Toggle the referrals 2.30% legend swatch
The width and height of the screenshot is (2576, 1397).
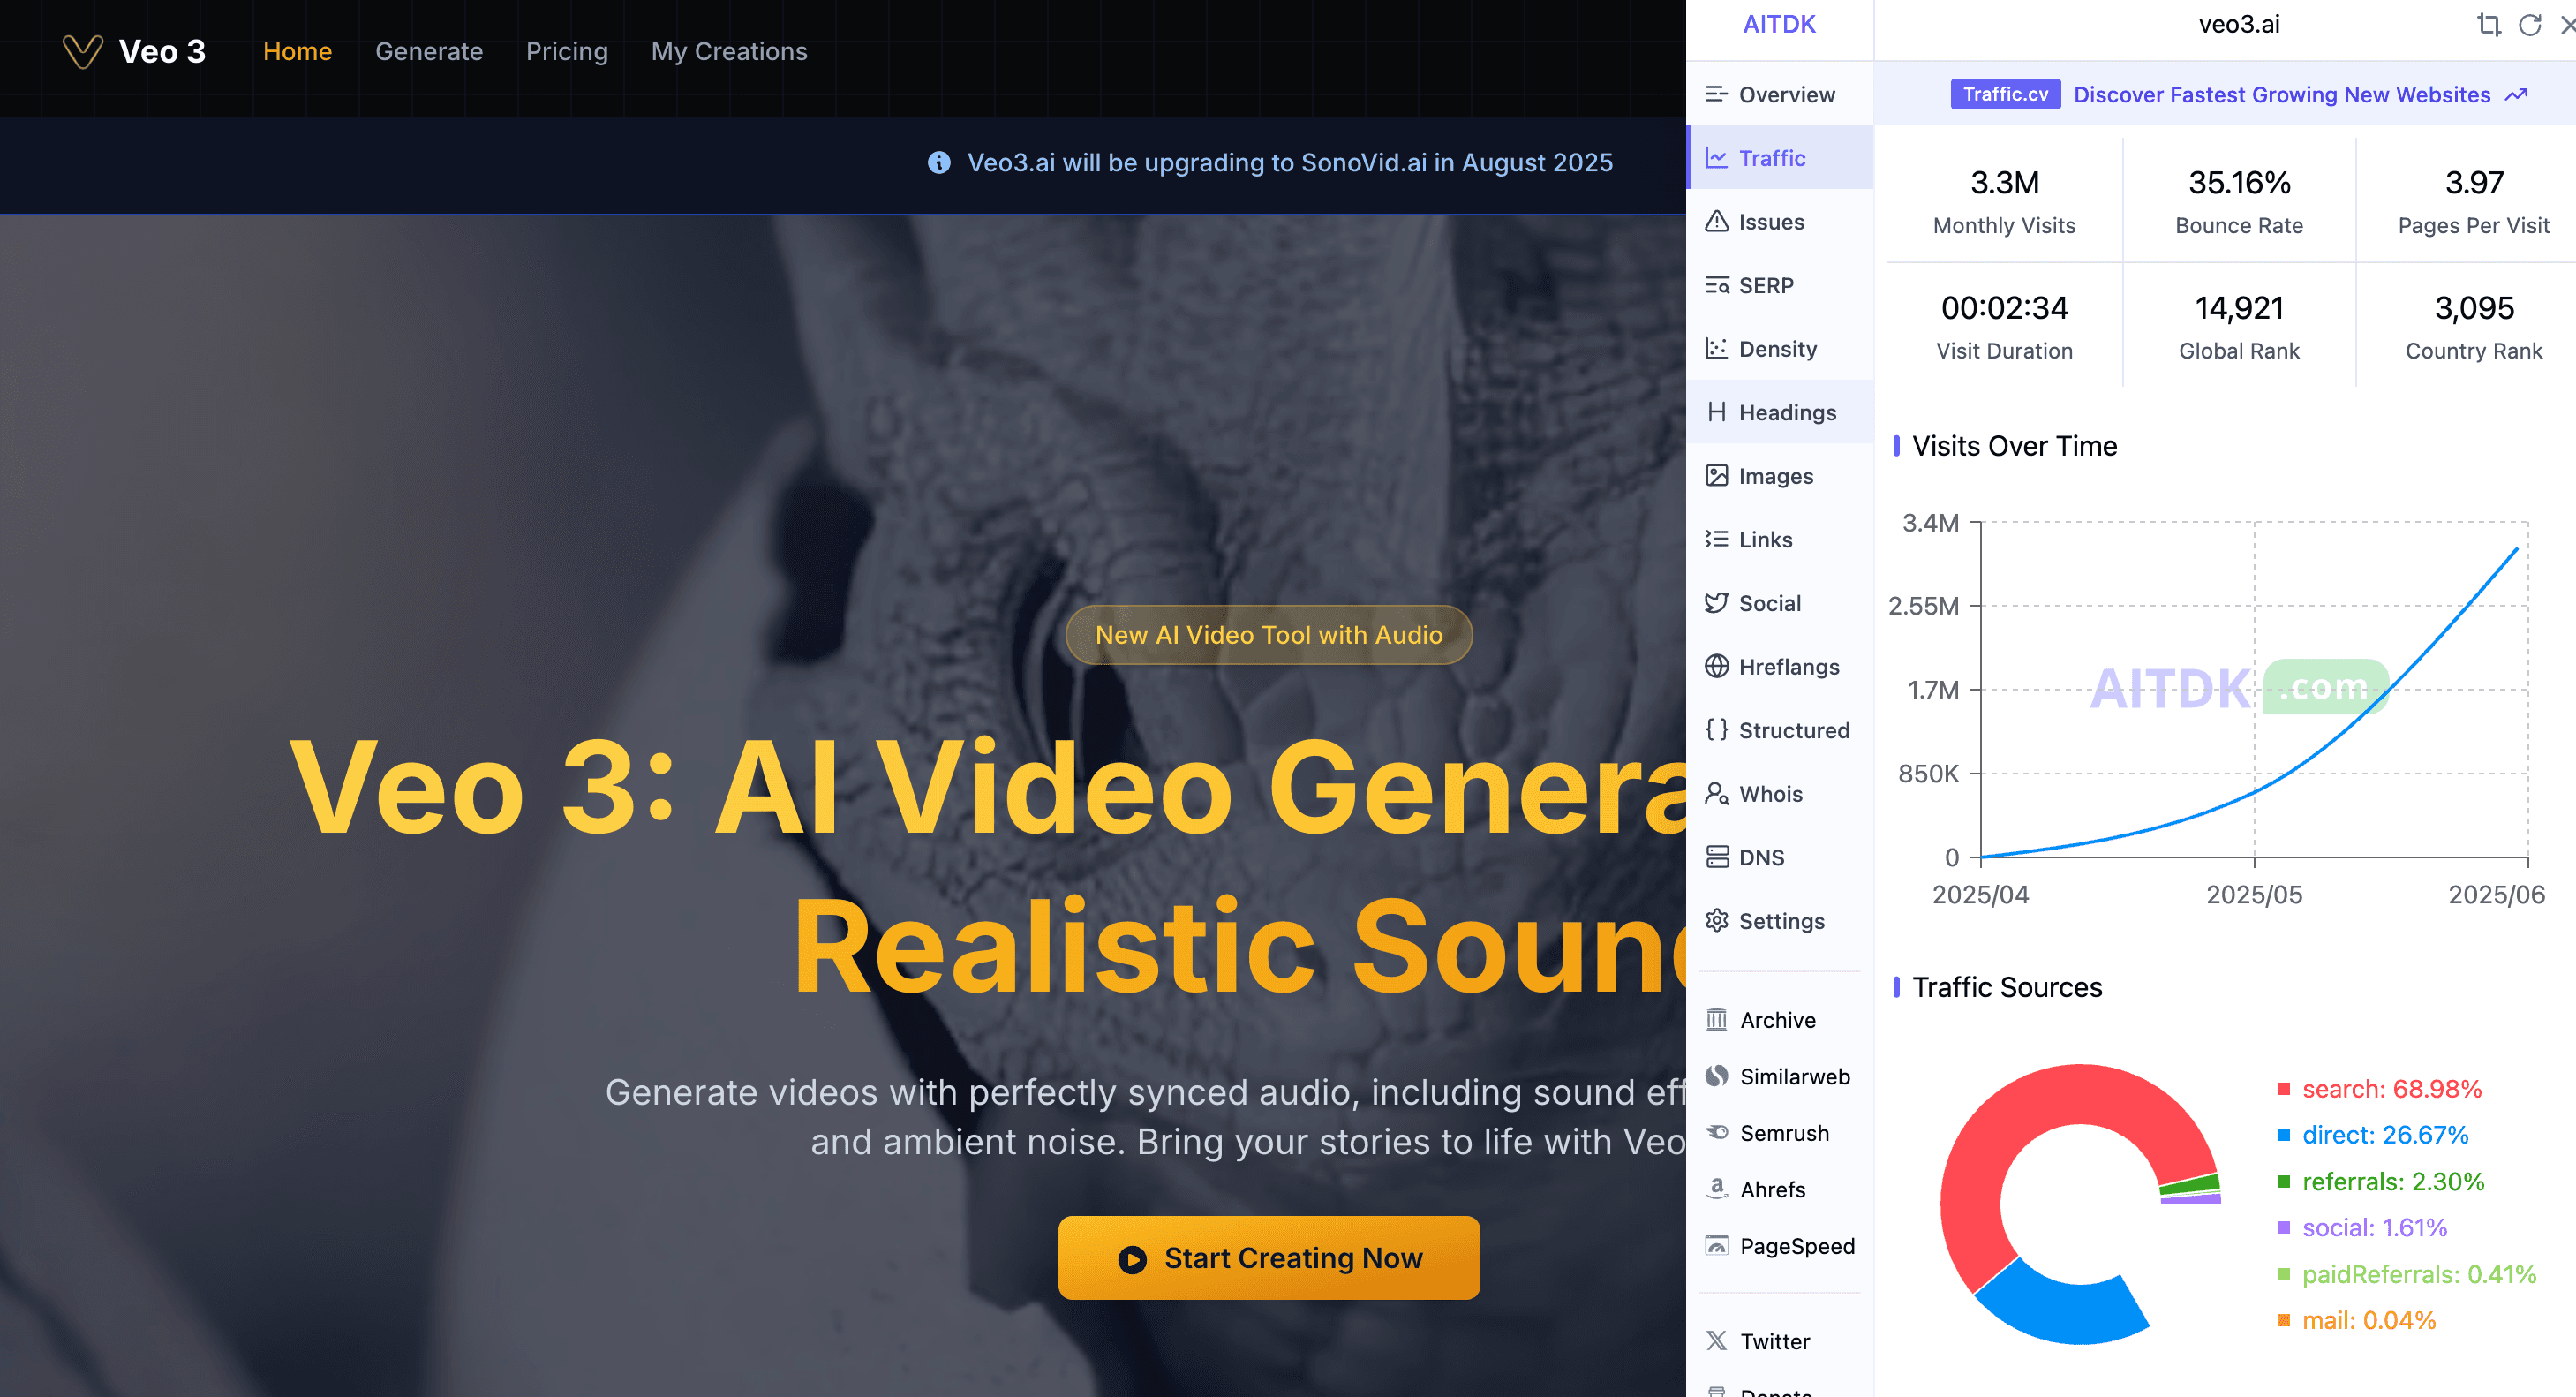tap(2283, 1181)
